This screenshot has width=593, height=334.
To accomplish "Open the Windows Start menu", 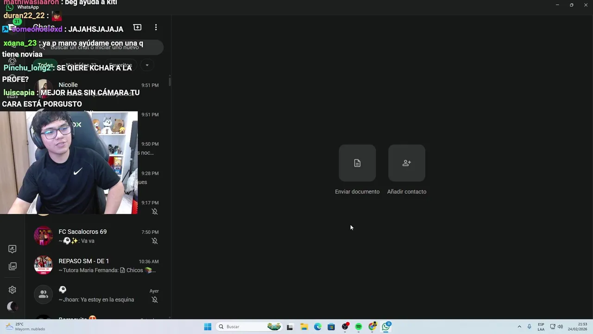I will pyautogui.click(x=208, y=327).
